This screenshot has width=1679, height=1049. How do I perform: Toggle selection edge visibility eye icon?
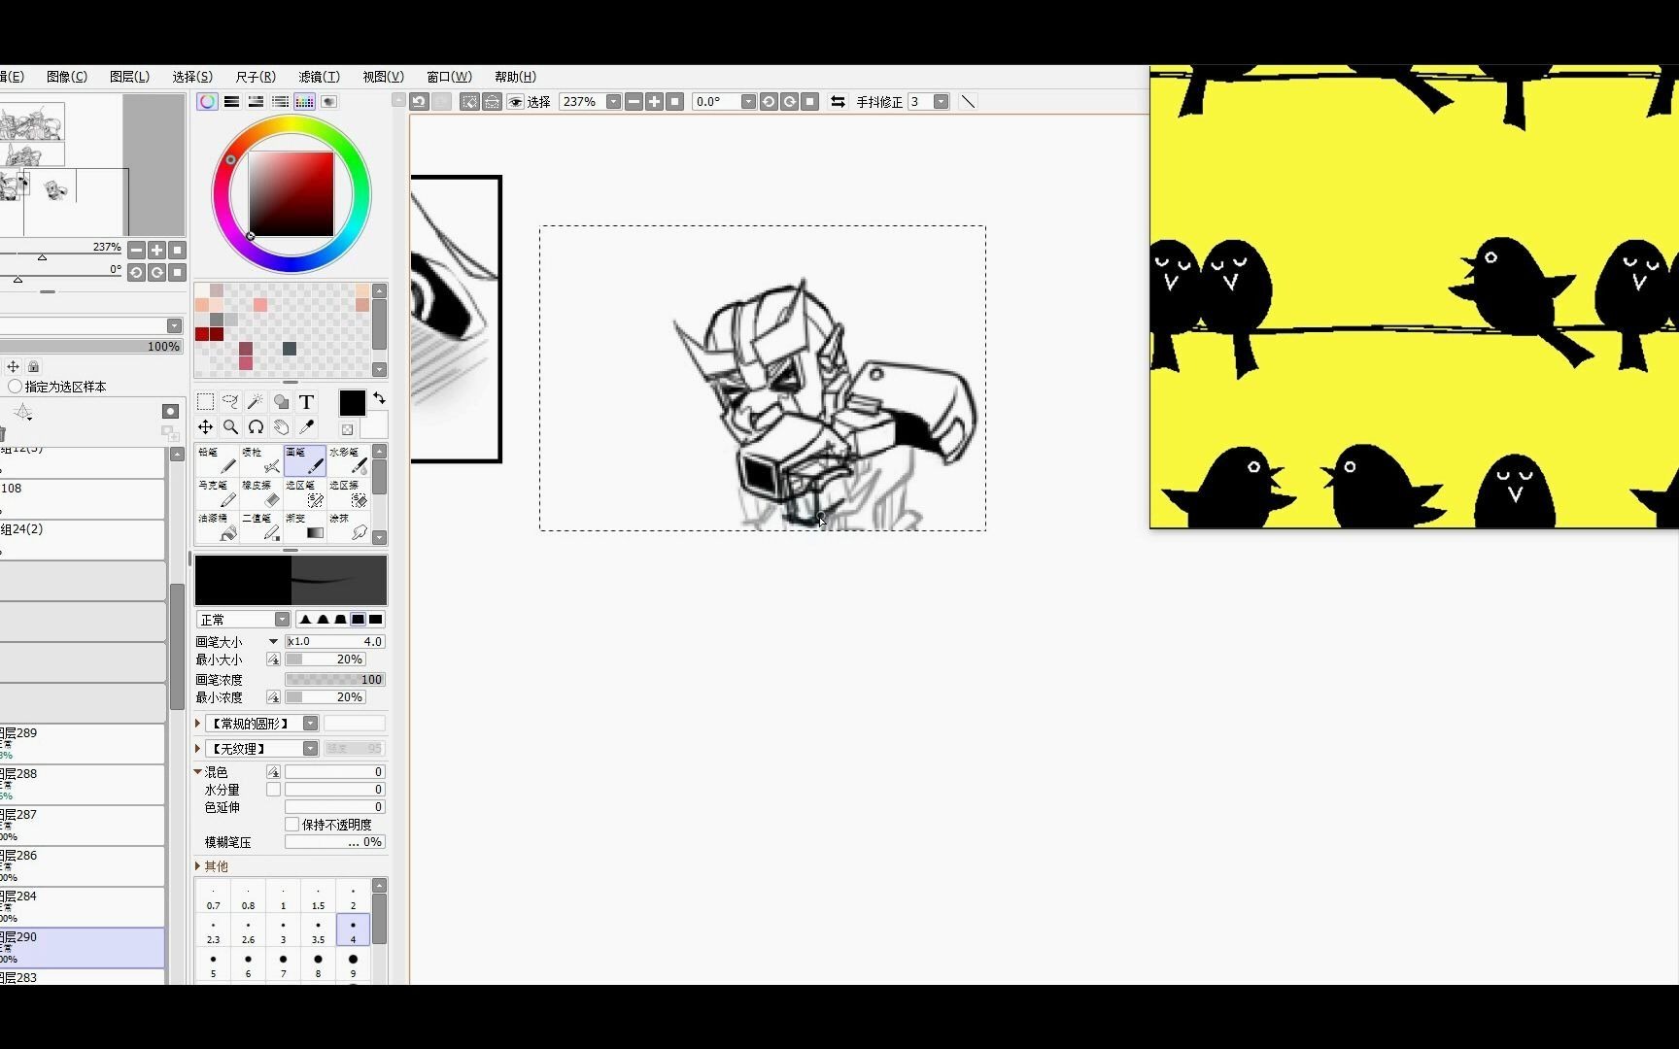pyautogui.click(x=516, y=101)
